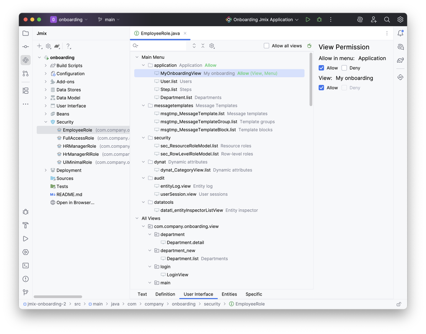Select the Jmix tool window icon

26,60
